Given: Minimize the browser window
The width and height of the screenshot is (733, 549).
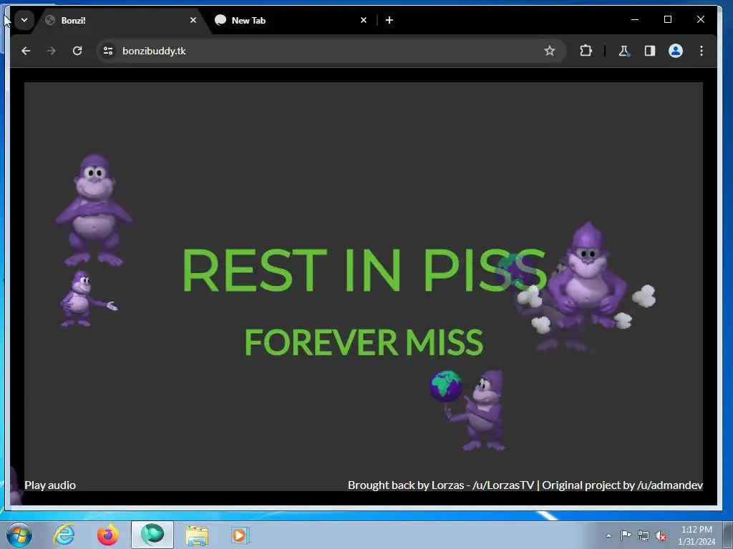Looking at the screenshot, I should 635,19.
